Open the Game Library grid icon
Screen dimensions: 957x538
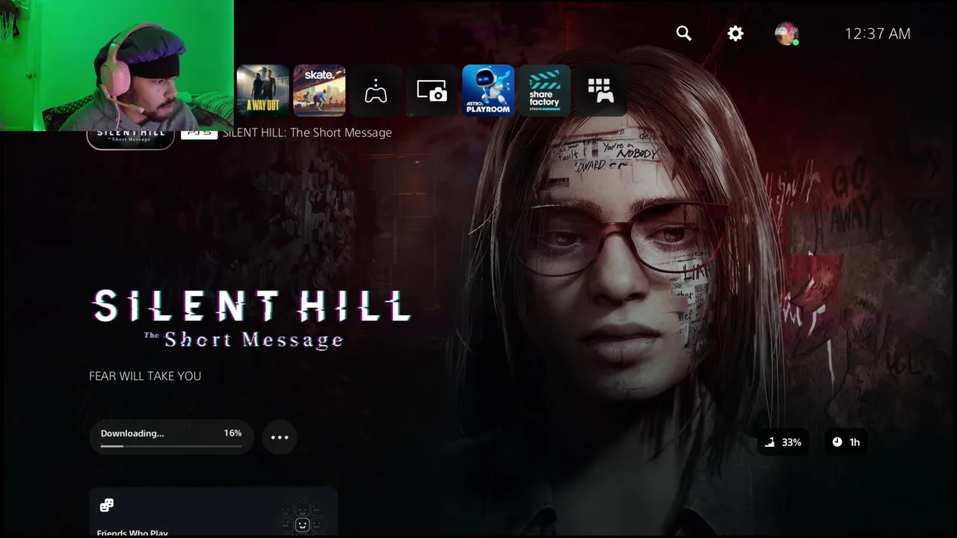(x=600, y=90)
